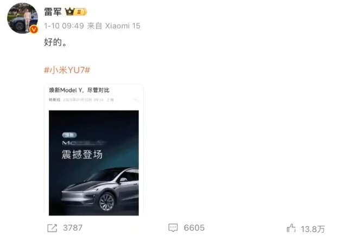Viewport: 356px width, 236px height.
Task: View the 6605 comments count
Action: [194, 228]
